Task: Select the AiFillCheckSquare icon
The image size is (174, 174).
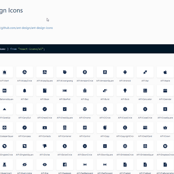Action: pyautogui.click(x=65, y=109)
